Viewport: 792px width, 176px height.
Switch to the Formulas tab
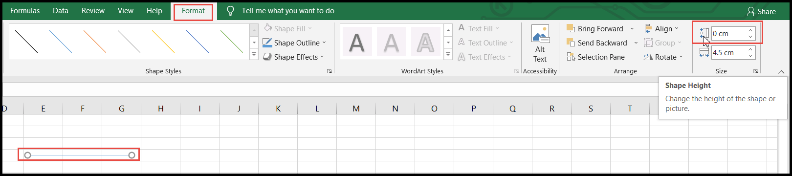point(25,11)
